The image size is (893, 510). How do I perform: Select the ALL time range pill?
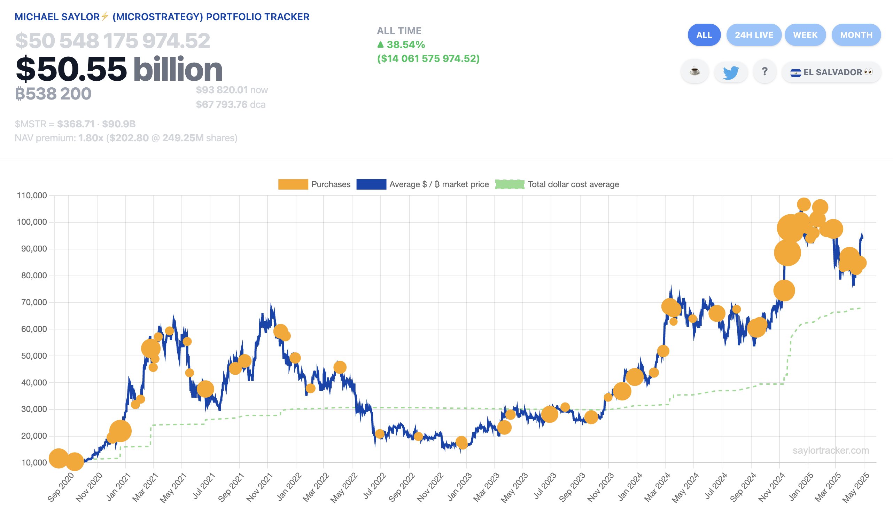[704, 35]
